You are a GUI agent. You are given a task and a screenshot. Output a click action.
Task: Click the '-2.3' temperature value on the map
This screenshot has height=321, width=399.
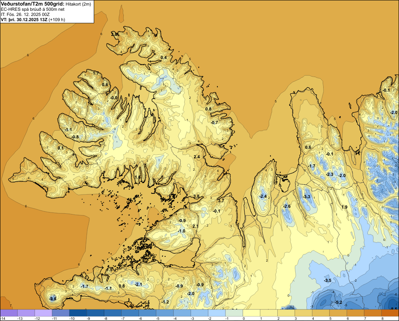coord(330,175)
